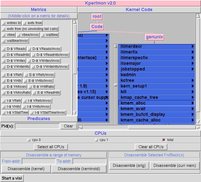The image size is (201, 182).
Task: Click metrics list scroll-down arrow
Action: [75, 113]
